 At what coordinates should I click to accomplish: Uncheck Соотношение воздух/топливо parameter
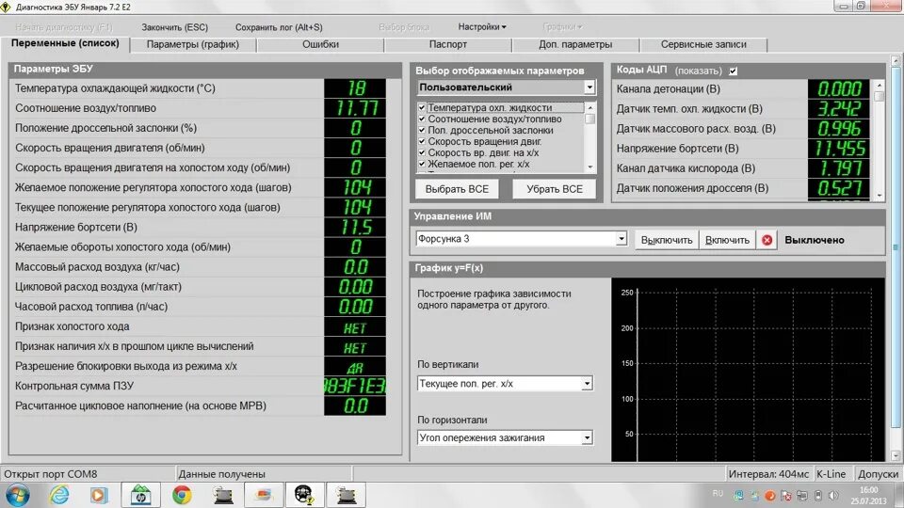(422, 119)
